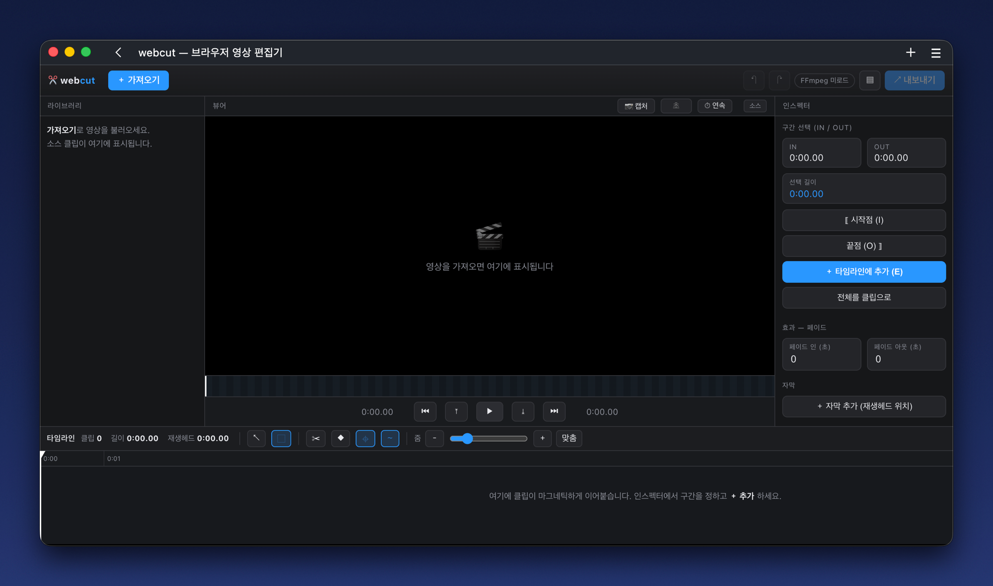Click the FFmpeg 미로드 status pill
This screenshot has height=586, width=993.
click(x=825, y=80)
